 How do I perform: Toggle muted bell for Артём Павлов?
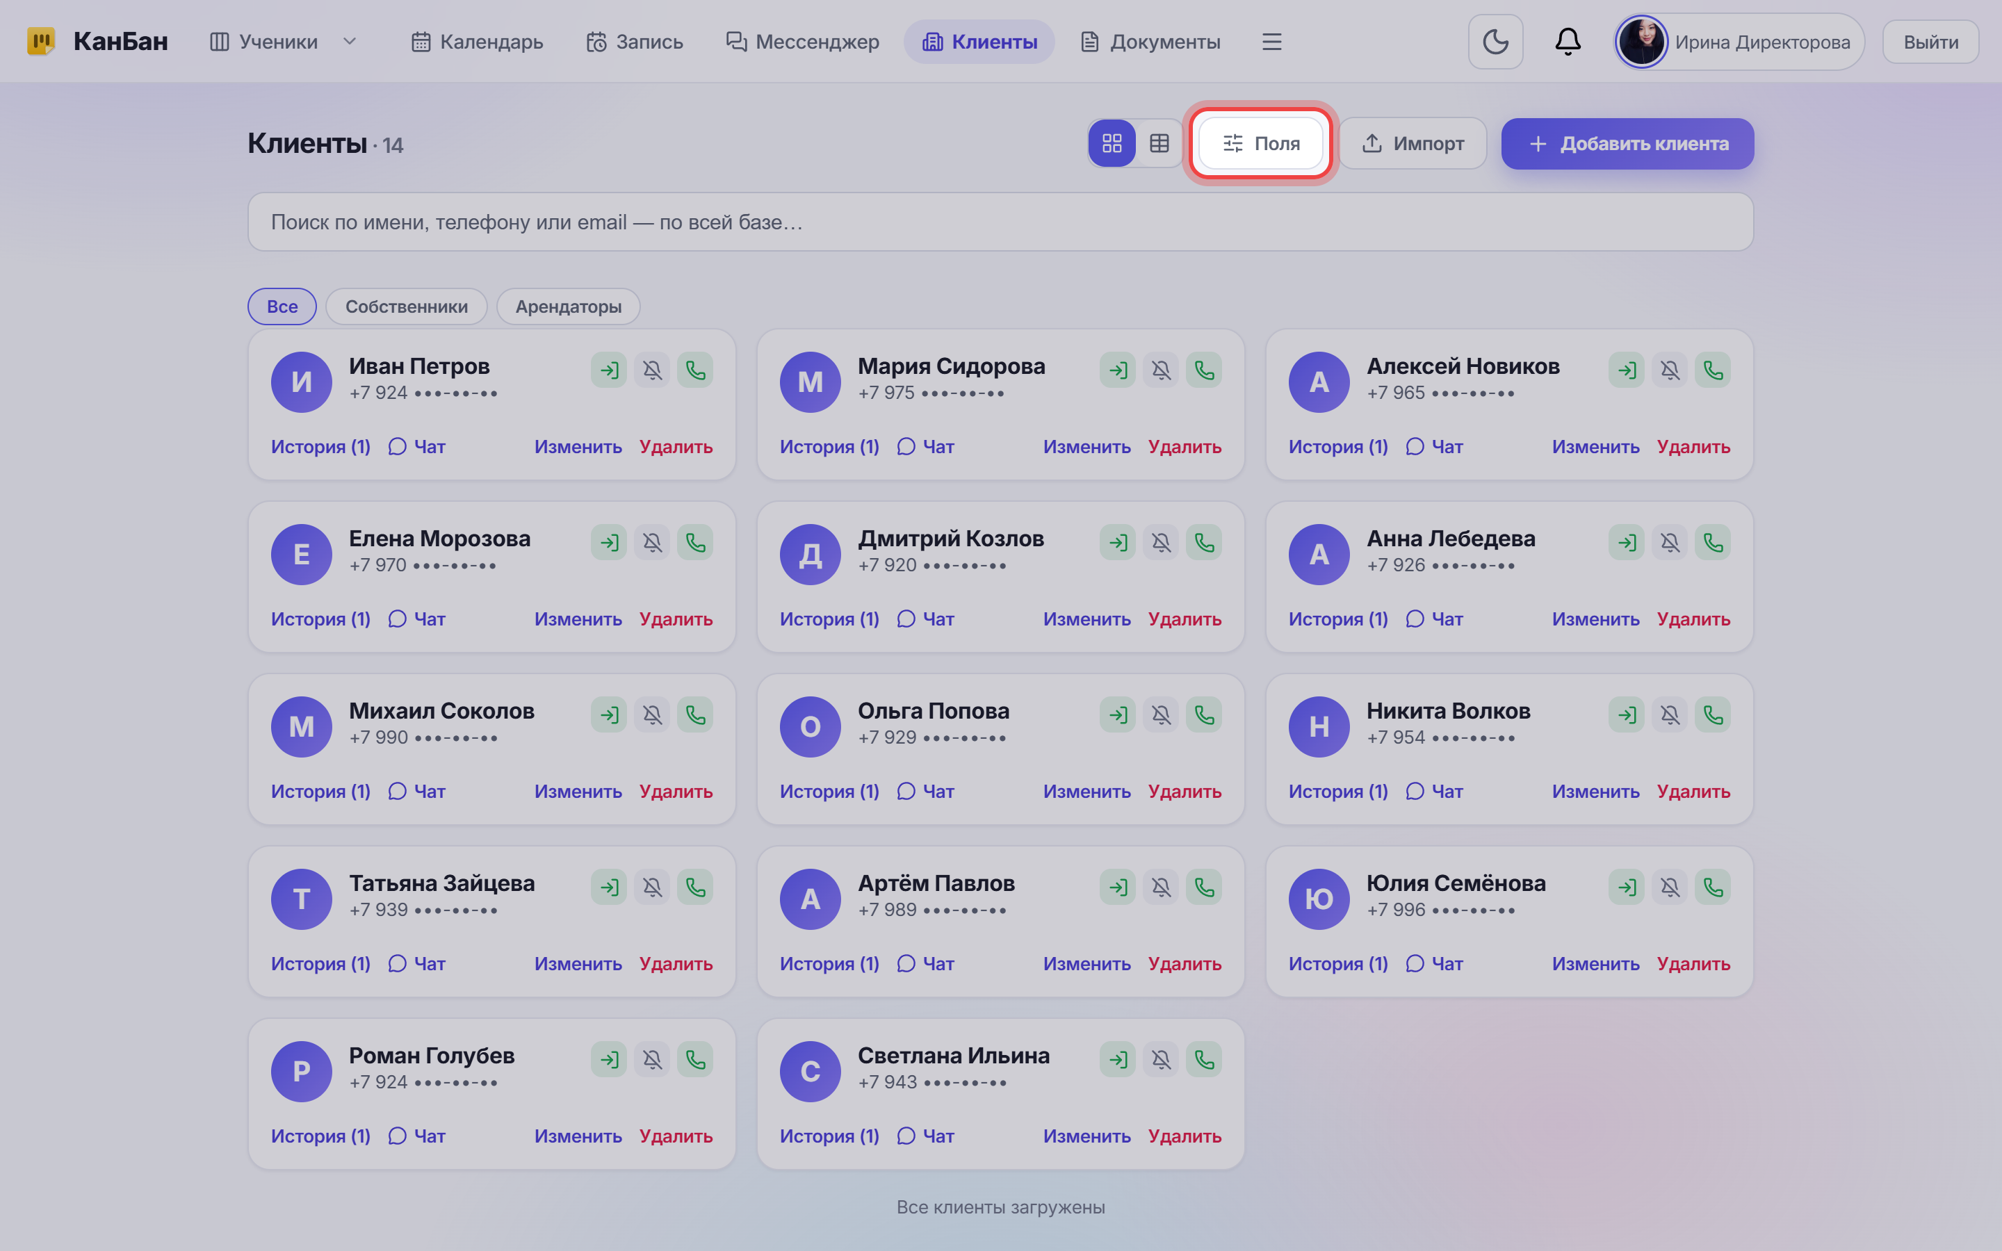click(x=1161, y=887)
